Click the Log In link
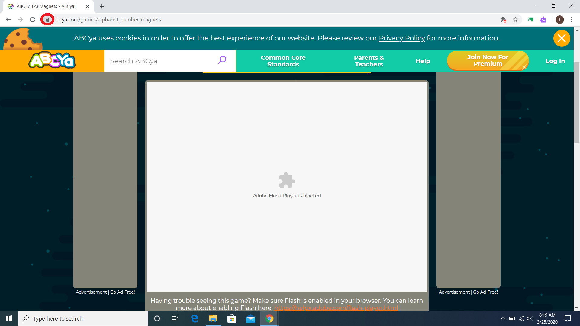 [x=555, y=61]
